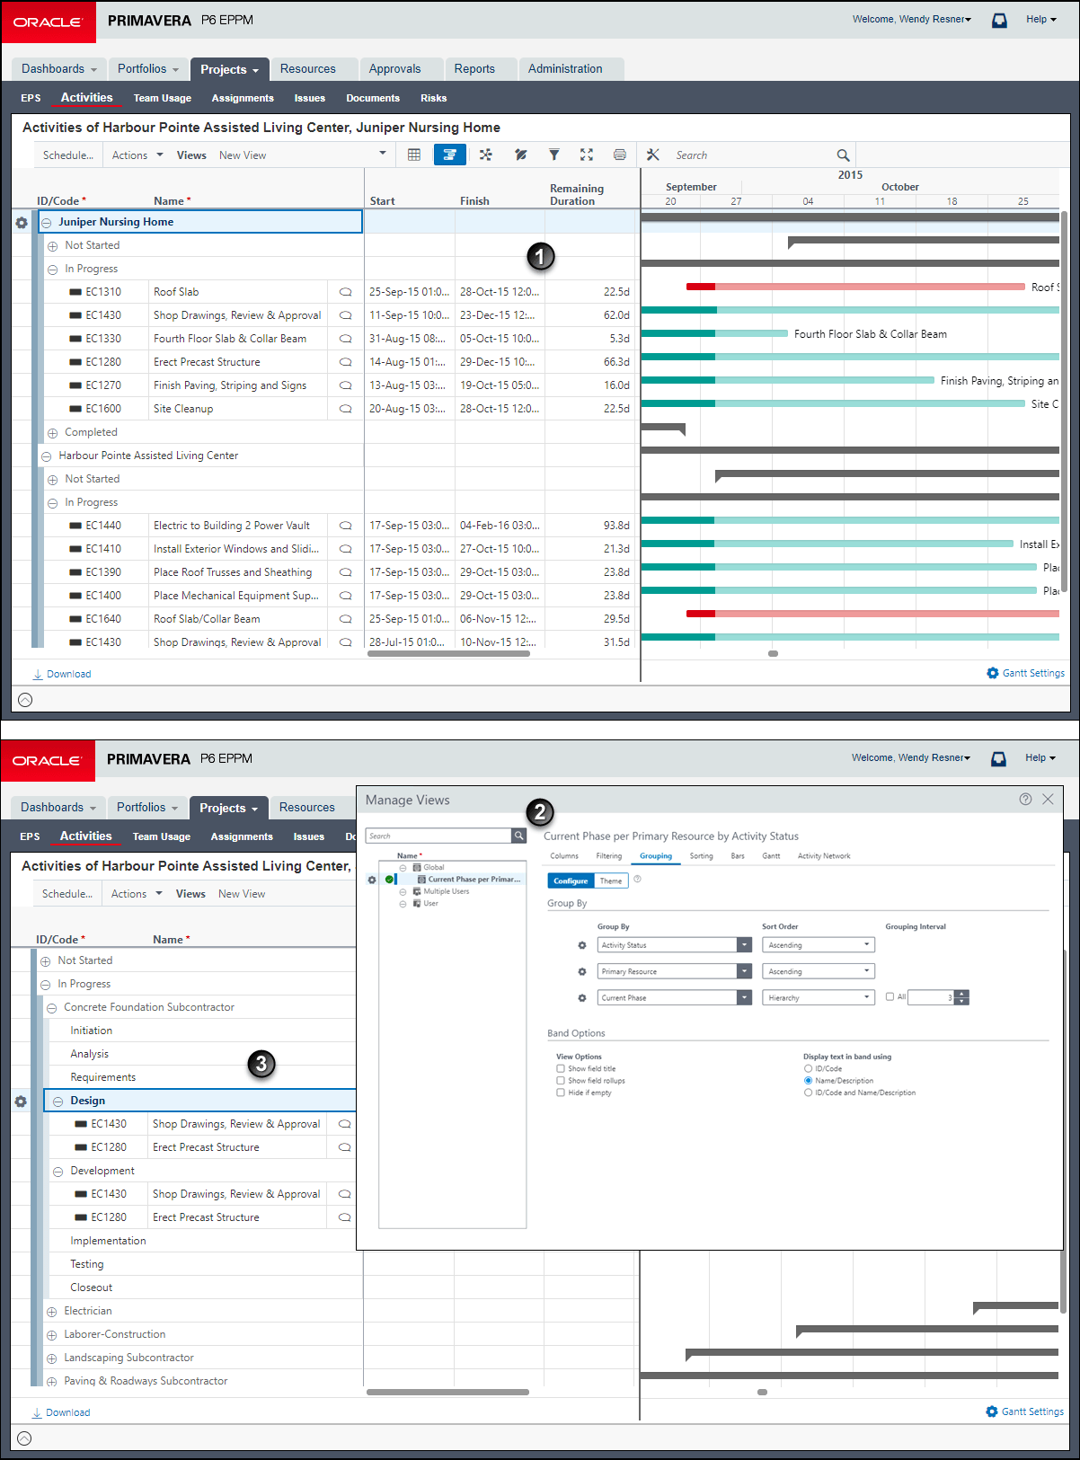Open gear for Current Phase per Primar... view
The width and height of the screenshot is (1080, 1460).
(x=372, y=880)
